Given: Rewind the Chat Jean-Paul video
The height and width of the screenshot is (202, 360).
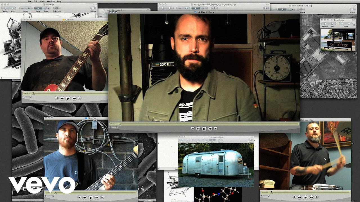Looking at the screenshot, I should click(299, 197).
